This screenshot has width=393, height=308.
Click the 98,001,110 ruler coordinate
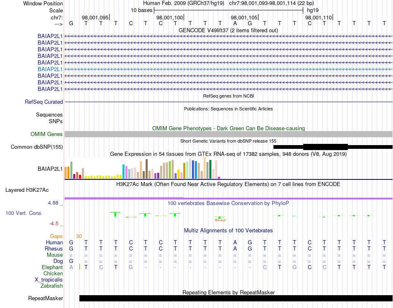click(x=318, y=17)
